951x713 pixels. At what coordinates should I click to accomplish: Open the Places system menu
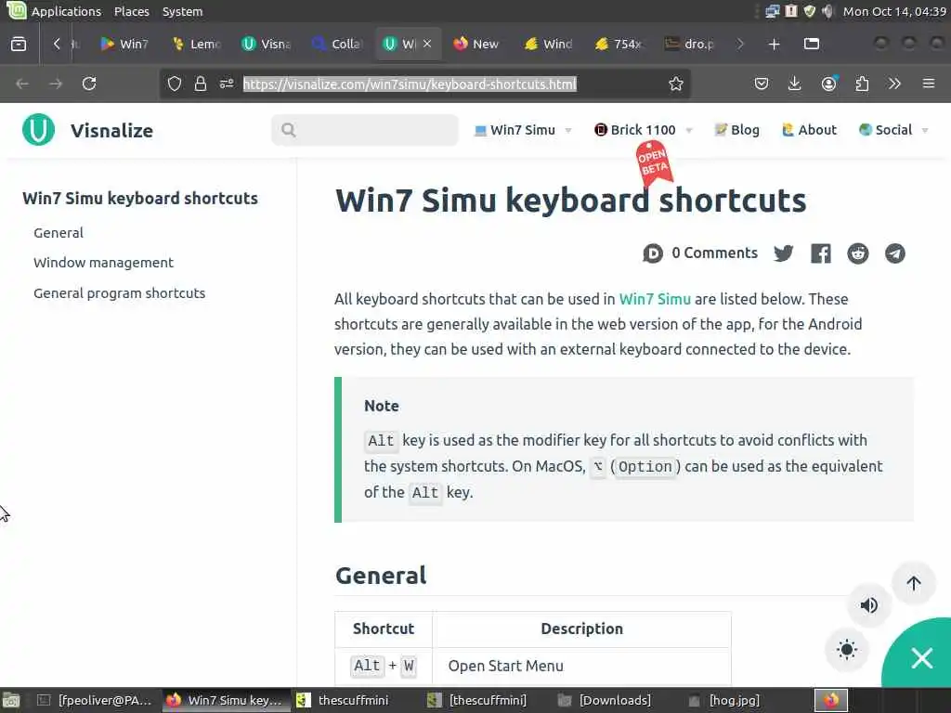[x=132, y=11]
